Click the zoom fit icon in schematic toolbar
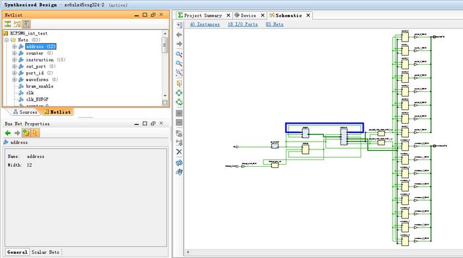The image size is (463, 258). tap(179, 73)
